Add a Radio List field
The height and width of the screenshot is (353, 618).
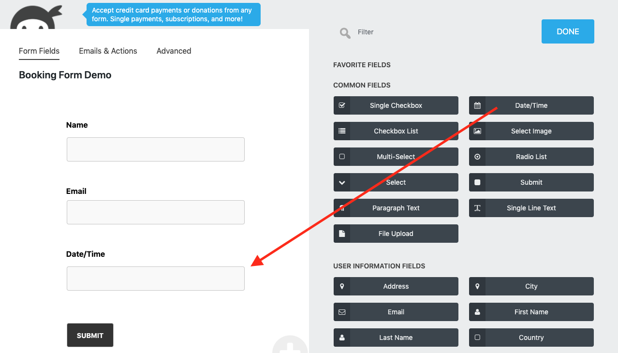click(x=531, y=157)
